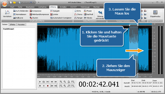
Task: Switch to the Bearbeiten tab
Action: click(x=30, y=7)
